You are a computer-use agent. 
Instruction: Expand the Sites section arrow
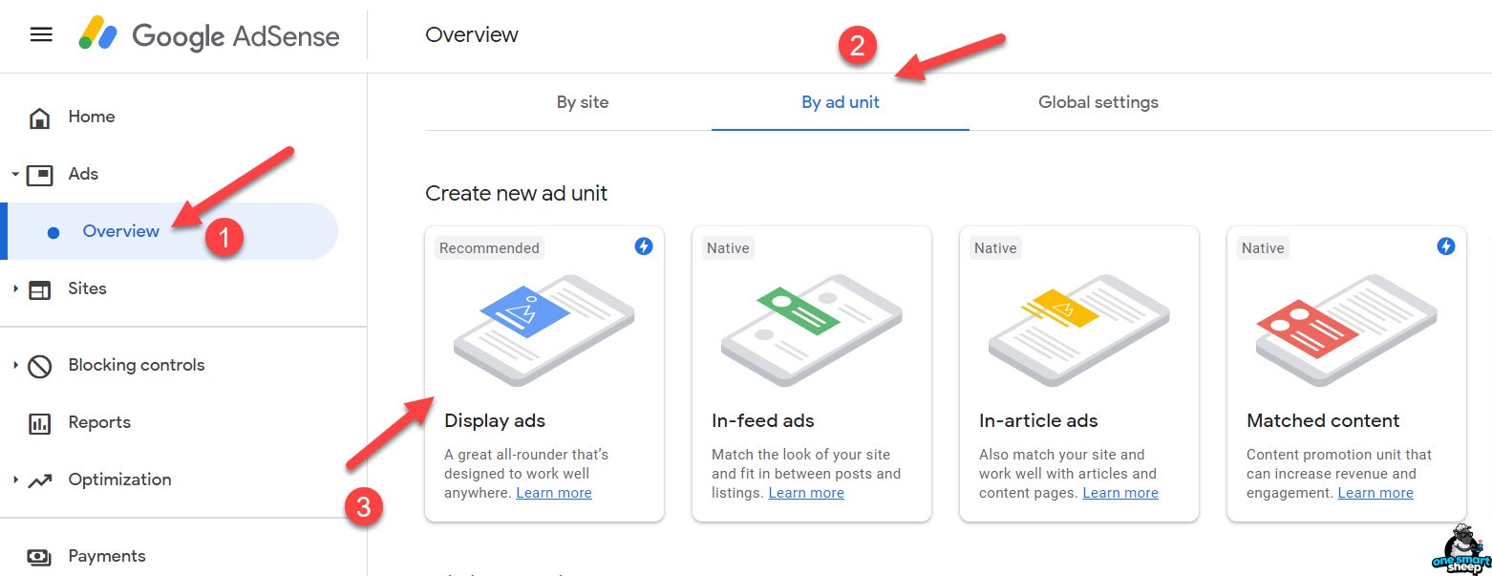[x=15, y=288]
